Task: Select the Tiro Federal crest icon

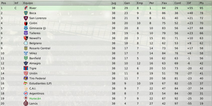Action: 26,78
